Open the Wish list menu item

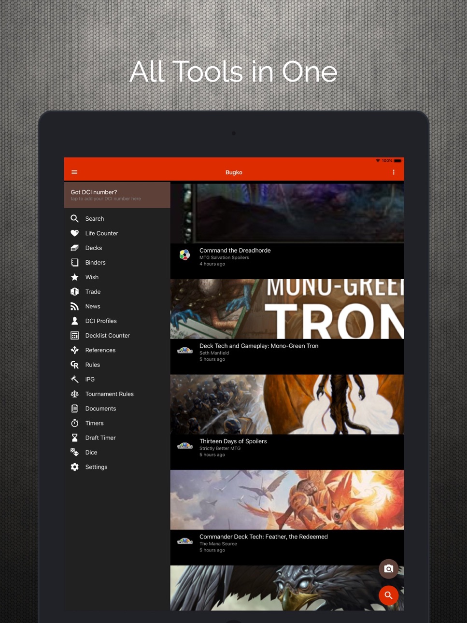point(92,277)
